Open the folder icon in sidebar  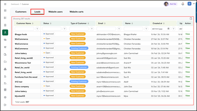point(5,62)
